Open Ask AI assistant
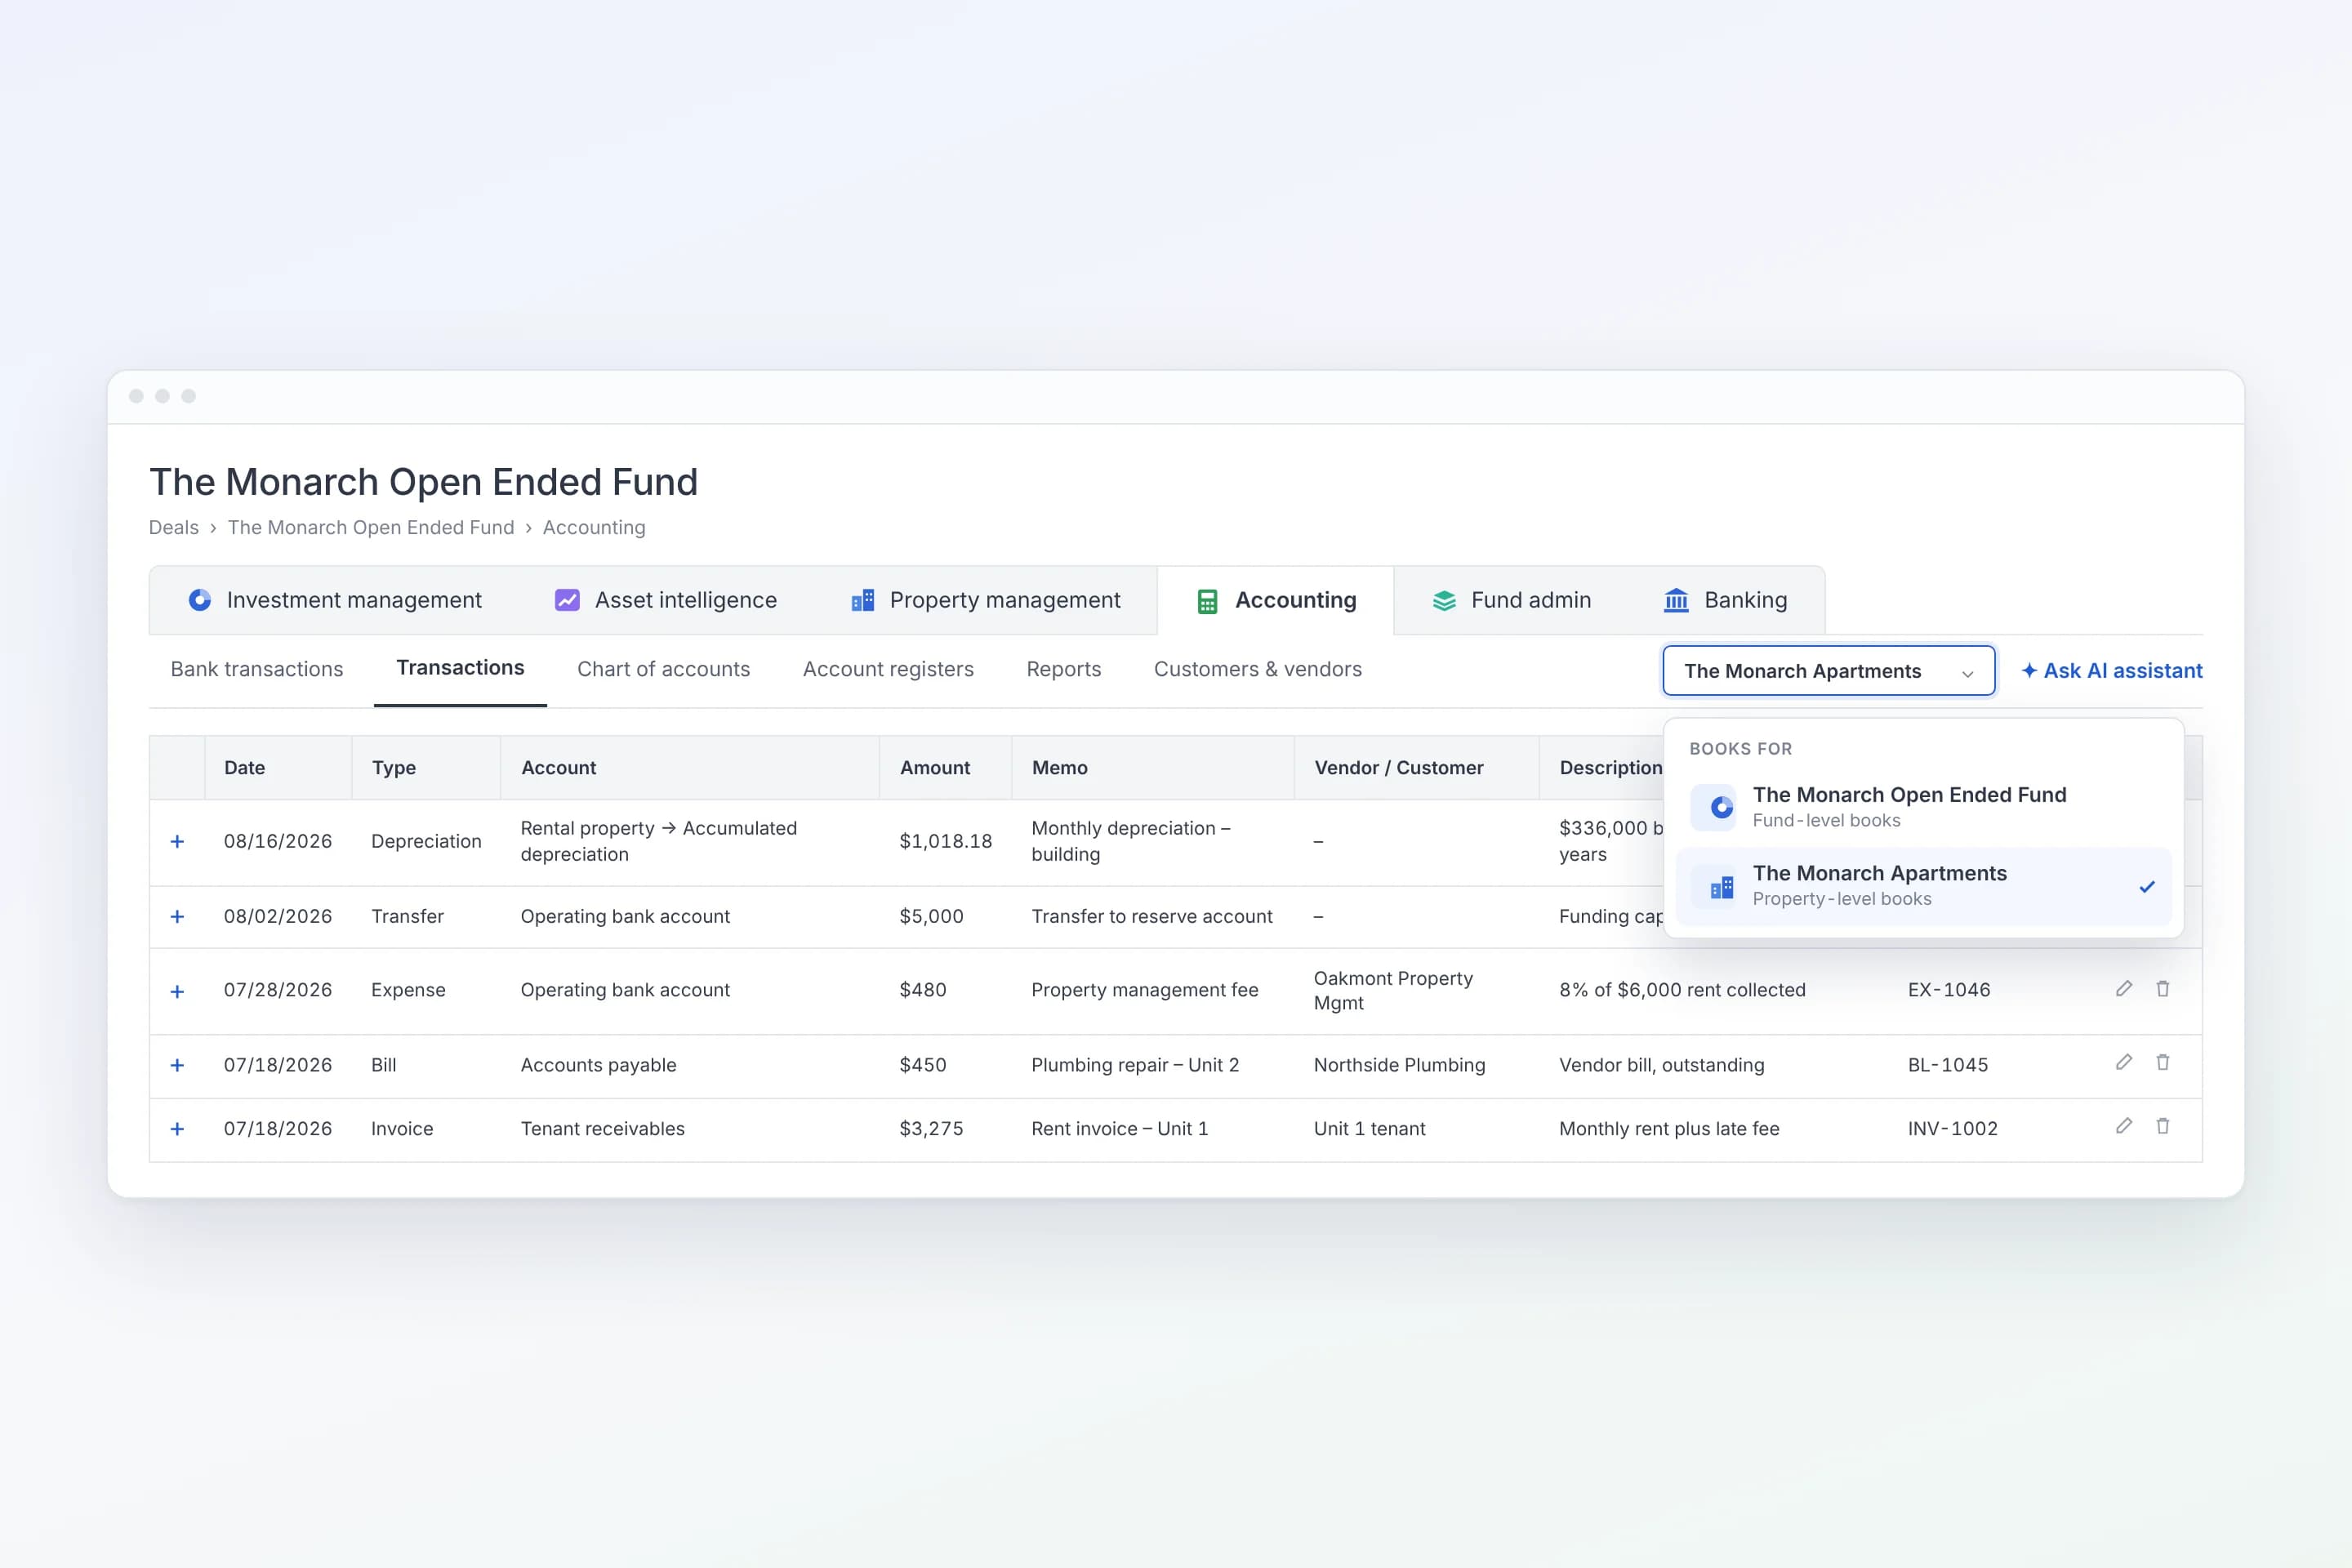The height and width of the screenshot is (1568, 2352). point(2112,671)
